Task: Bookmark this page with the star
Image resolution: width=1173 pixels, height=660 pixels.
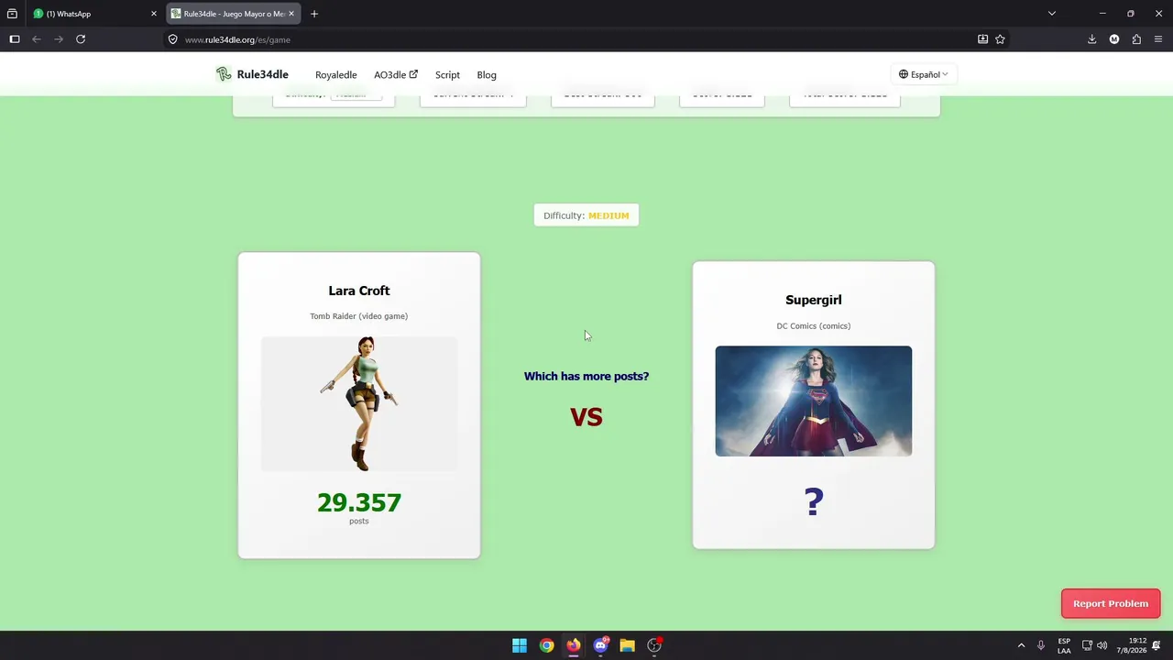Action: point(1000,39)
